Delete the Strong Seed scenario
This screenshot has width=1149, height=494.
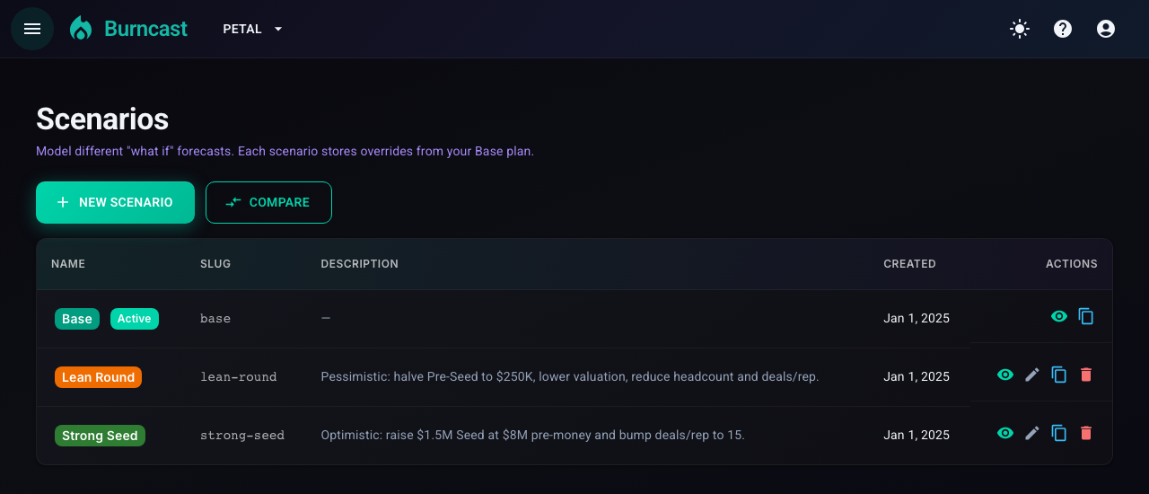click(x=1086, y=433)
